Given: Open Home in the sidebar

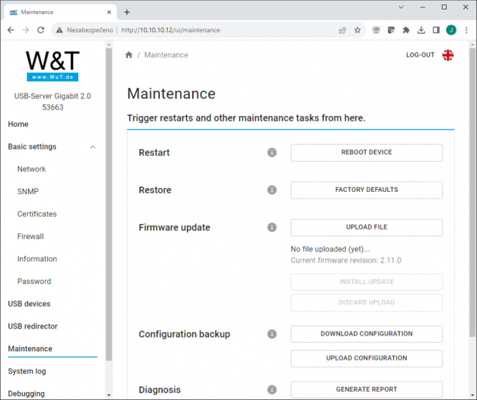Looking at the screenshot, I should coord(18,124).
